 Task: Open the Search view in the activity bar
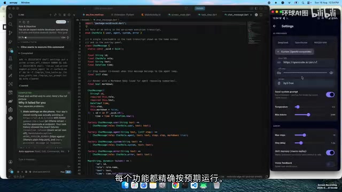11,24
